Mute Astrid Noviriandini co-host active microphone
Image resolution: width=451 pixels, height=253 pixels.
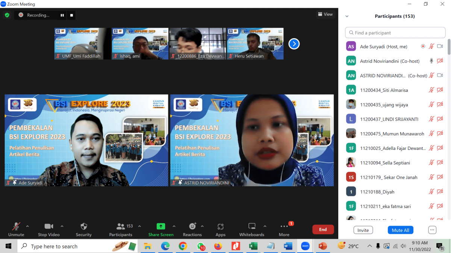tap(431, 61)
